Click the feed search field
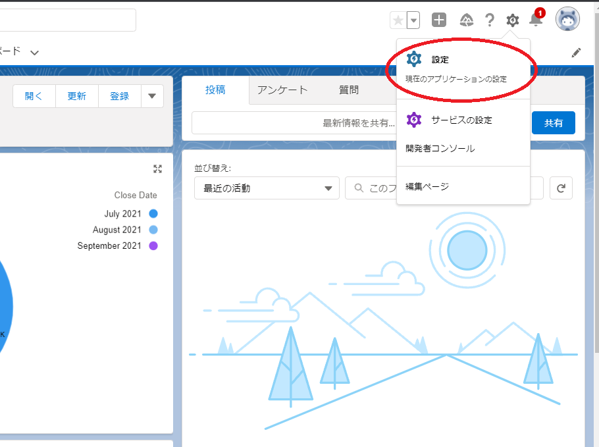The height and width of the screenshot is (447, 599). tap(444, 188)
